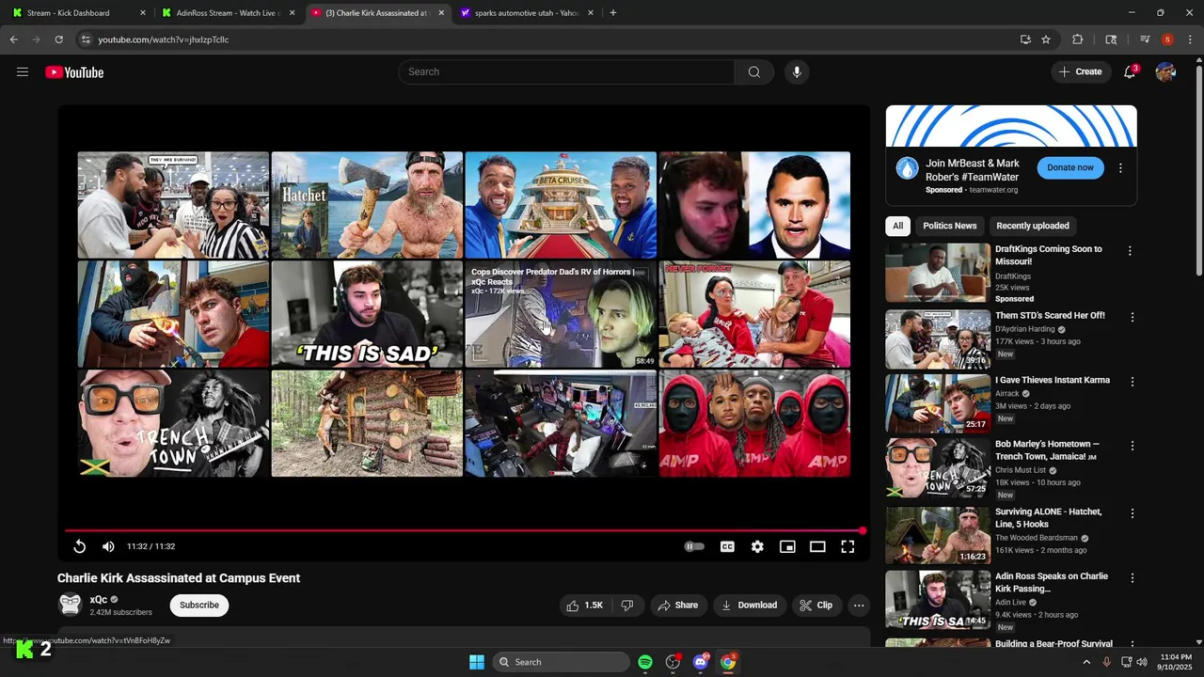Go to YouTube home via logo
Image resolution: width=1204 pixels, height=677 pixels.
74,72
